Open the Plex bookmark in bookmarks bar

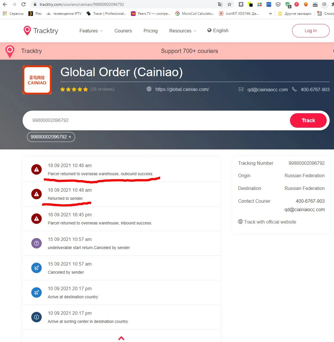pos(35,14)
